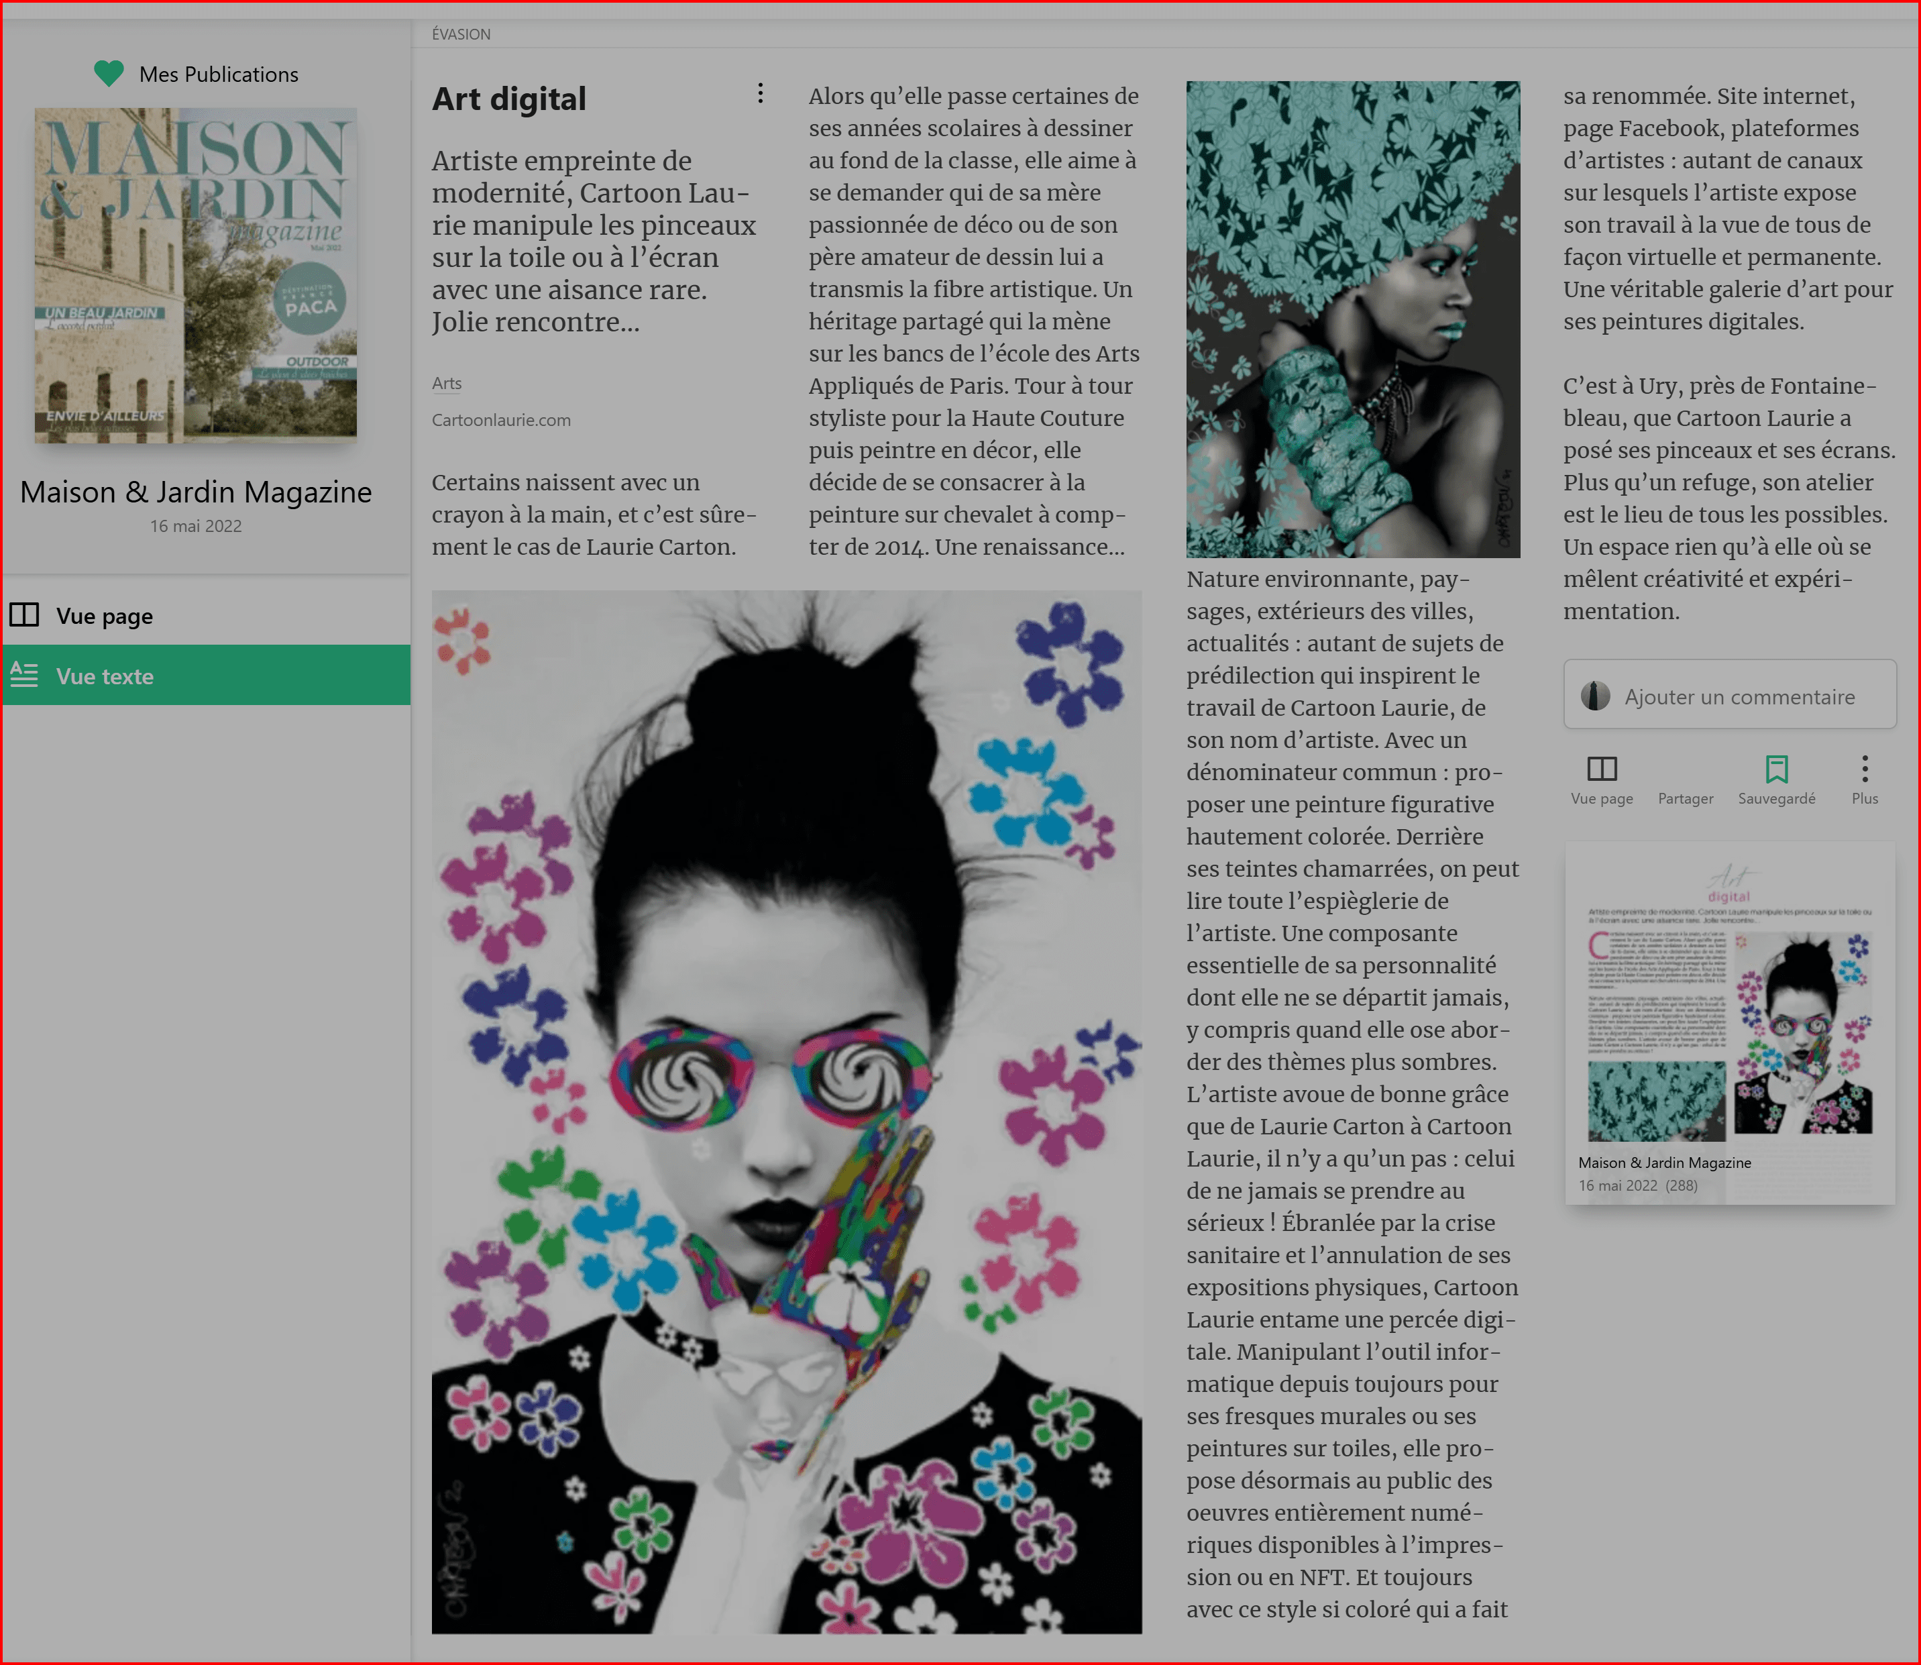
Task: Open the teal floral portrait image
Action: point(1352,319)
